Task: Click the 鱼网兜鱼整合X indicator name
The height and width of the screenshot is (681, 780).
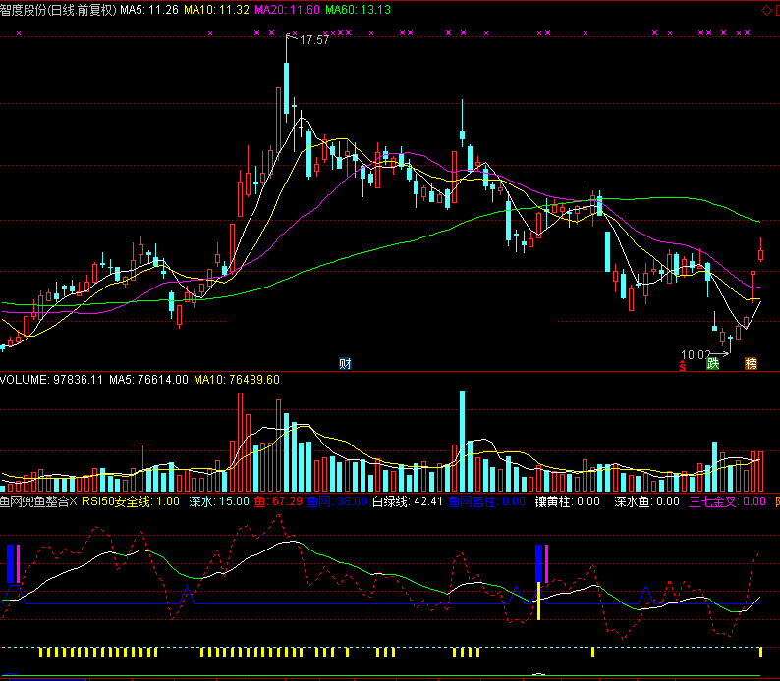Action: 38,501
